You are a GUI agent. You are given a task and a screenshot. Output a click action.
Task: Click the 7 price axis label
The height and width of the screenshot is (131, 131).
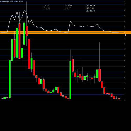coord(124,95)
